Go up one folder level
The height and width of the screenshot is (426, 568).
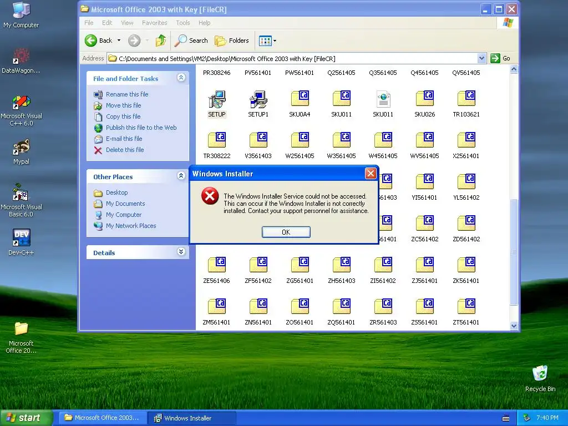[160, 40]
